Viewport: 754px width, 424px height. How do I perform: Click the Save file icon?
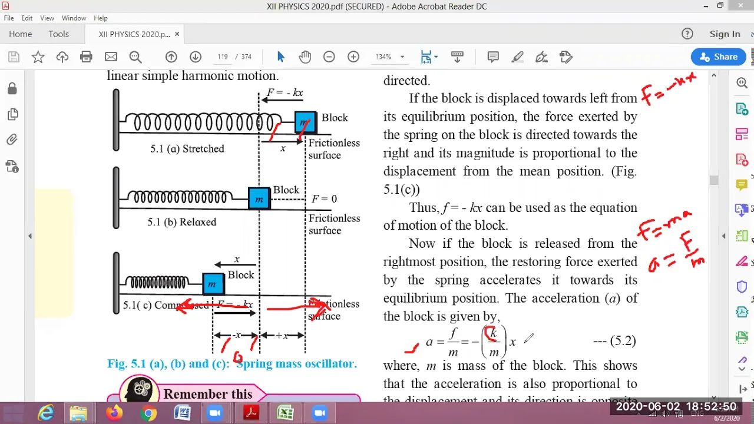pyautogui.click(x=14, y=57)
